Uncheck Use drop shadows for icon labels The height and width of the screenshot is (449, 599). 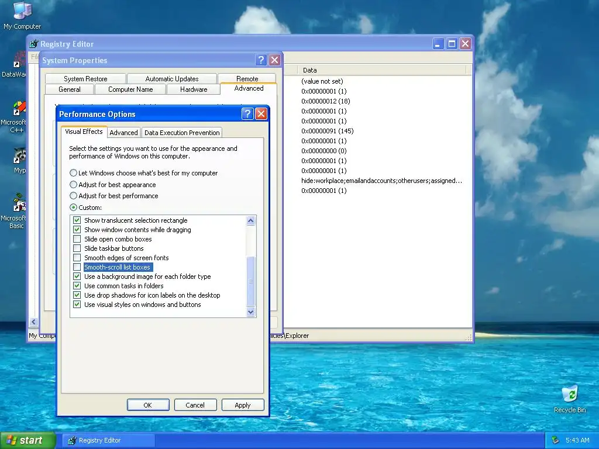[x=77, y=295]
